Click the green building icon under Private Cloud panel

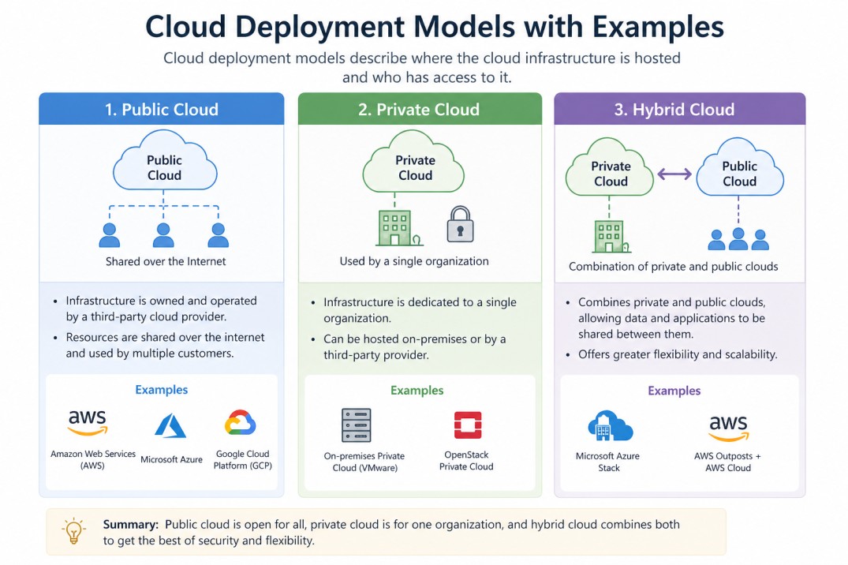click(x=399, y=228)
